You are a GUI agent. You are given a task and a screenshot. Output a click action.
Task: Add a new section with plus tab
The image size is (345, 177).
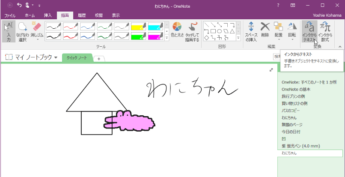coord(99,59)
